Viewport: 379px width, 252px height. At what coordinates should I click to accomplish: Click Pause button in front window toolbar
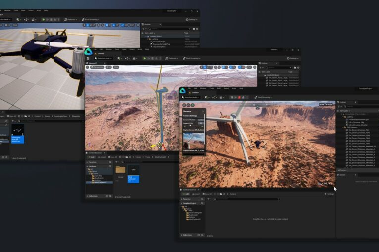231,97
